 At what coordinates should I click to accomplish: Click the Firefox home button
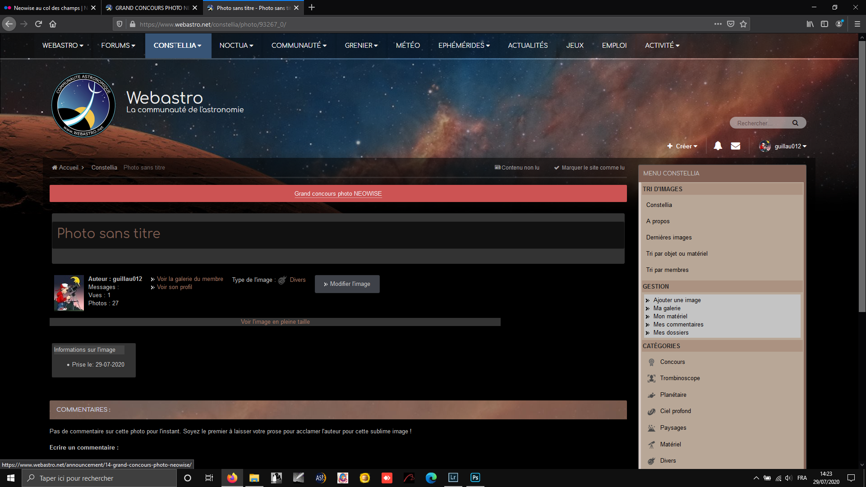click(53, 24)
